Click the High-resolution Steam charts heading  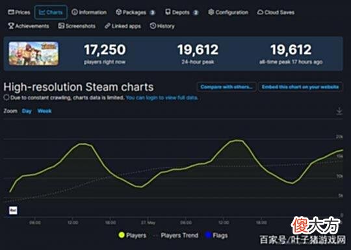[79, 87]
